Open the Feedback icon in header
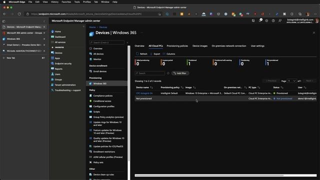This screenshot has width=320, height=180. (x=280, y=20)
